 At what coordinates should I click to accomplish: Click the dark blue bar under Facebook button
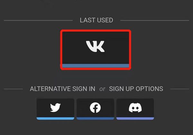point(95,118)
